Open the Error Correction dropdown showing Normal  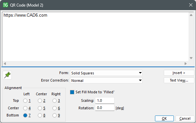106,80
